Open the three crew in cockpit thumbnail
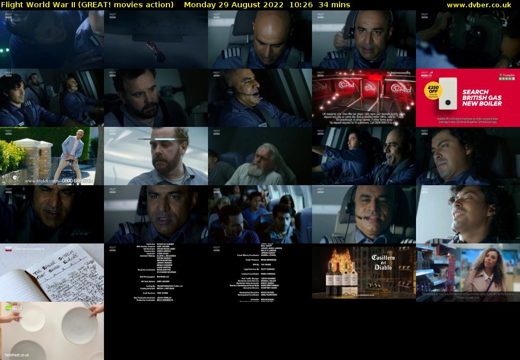Image resolution: width=520 pixels, height=360 pixels. (x=51, y=98)
